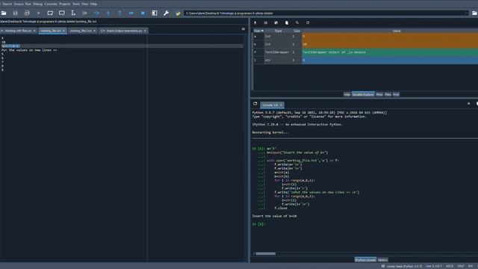Continue debugger execution
This screenshot has width=478, height=269.
[131, 13]
